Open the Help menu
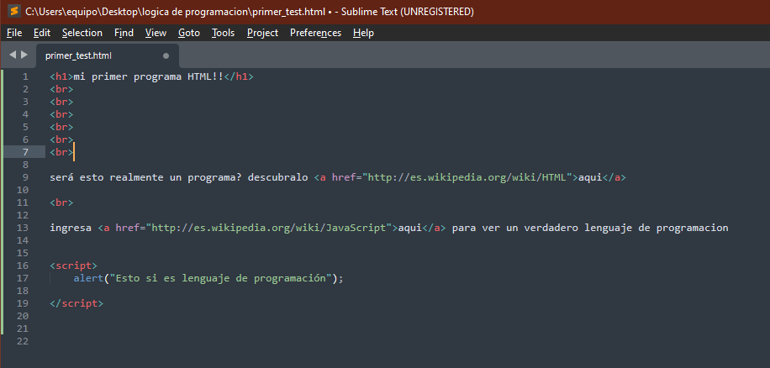 pos(363,33)
